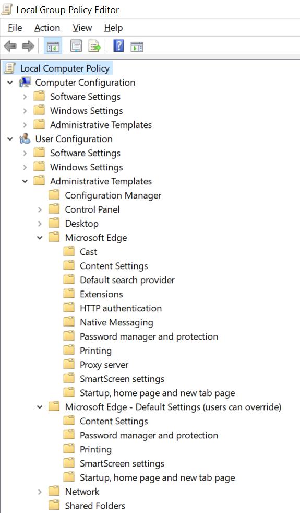Expand Administrative Templates under Computer Configuration
This screenshot has height=513, width=300.
coord(25,125)
